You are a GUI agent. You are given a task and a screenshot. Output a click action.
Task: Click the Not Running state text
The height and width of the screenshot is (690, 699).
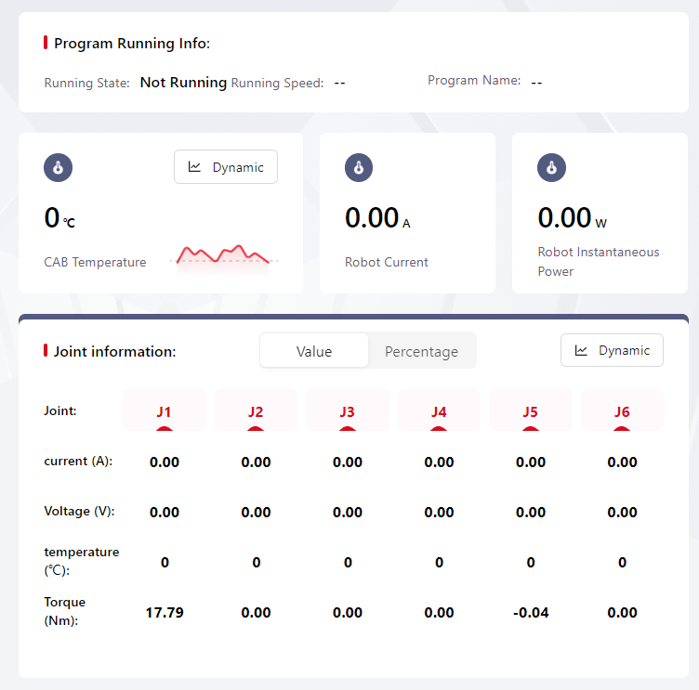point(183,83)
